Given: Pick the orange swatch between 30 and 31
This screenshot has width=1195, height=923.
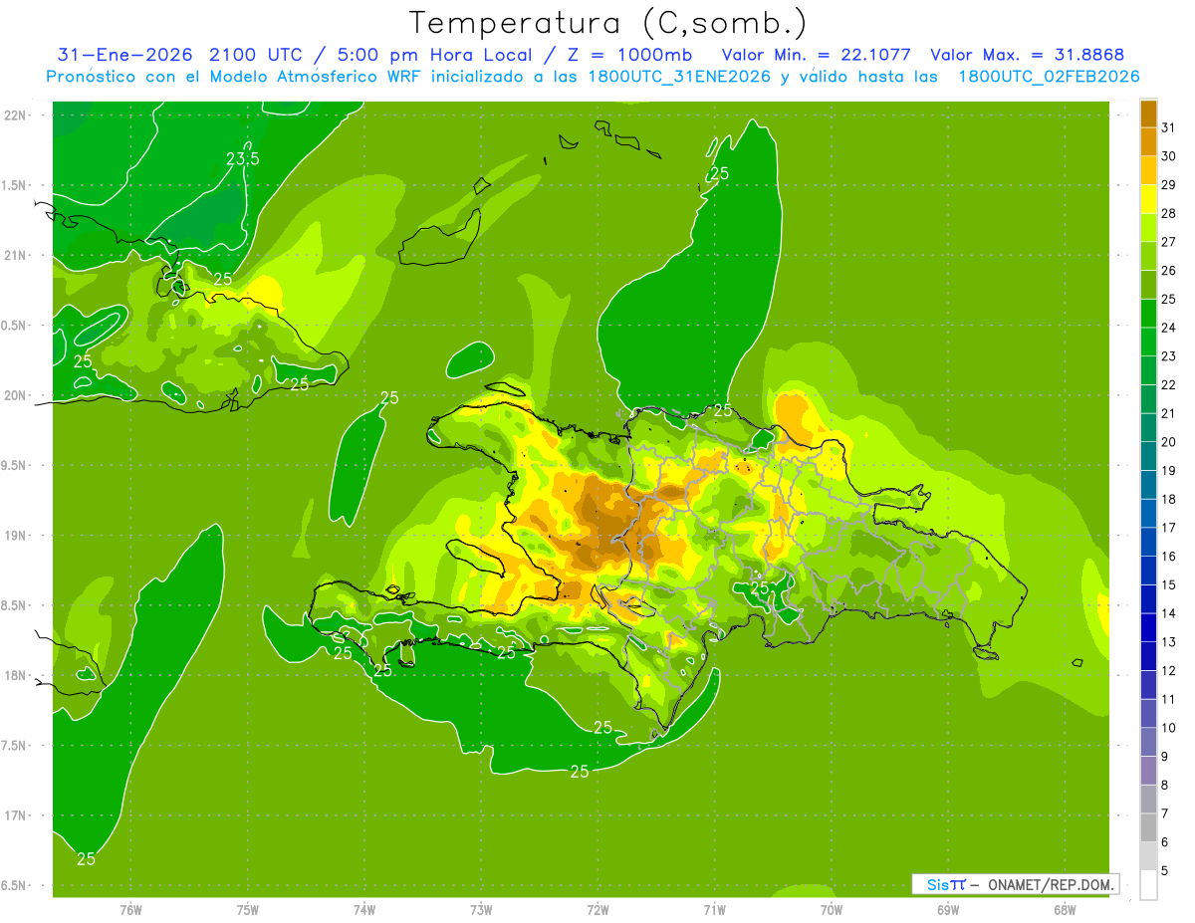Looking at the screenshot, I should click(x=1148, y=141).
